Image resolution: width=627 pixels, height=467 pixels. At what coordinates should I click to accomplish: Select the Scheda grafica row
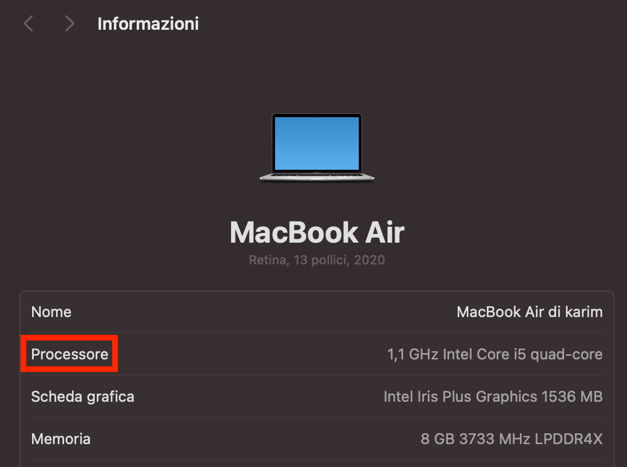tap(82, 396)
